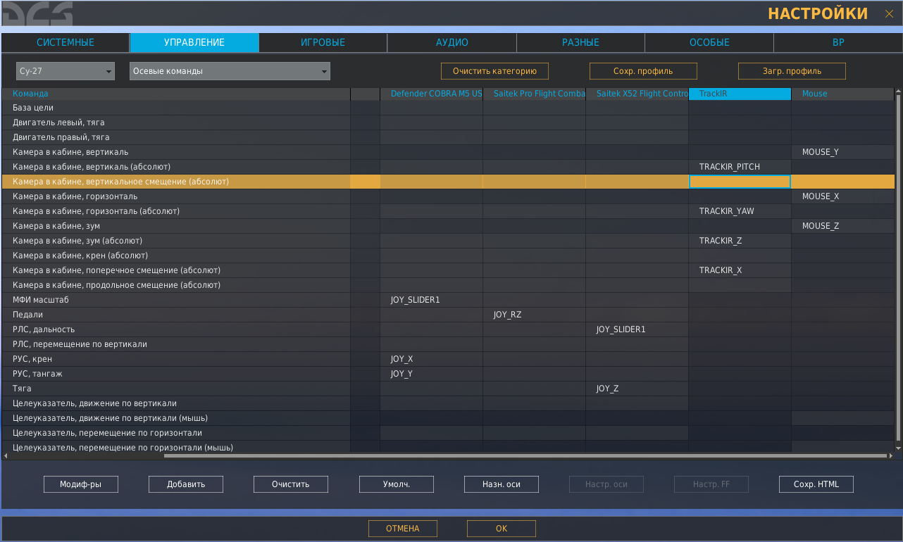Confirm settings with OK button
This screenshot has height=542, width=903.
tap(502, 529)
